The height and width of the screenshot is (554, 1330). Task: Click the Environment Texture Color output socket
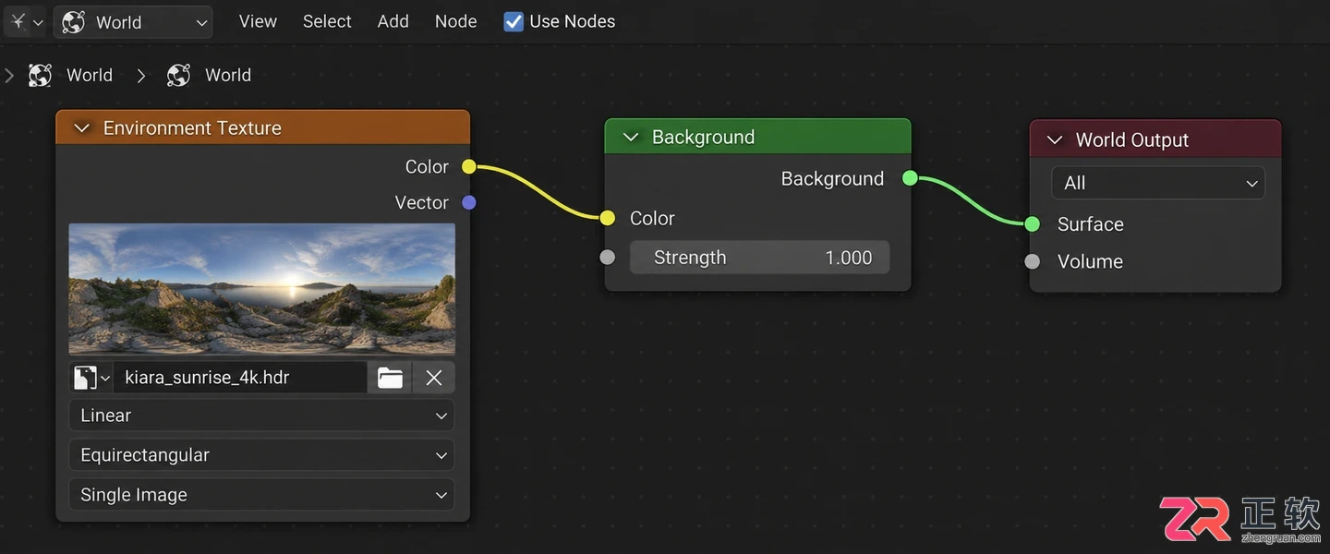pos(469,167)
